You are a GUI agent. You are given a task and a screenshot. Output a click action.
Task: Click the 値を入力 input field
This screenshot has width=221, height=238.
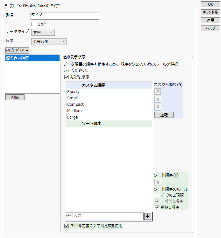(x=104, y=216)
